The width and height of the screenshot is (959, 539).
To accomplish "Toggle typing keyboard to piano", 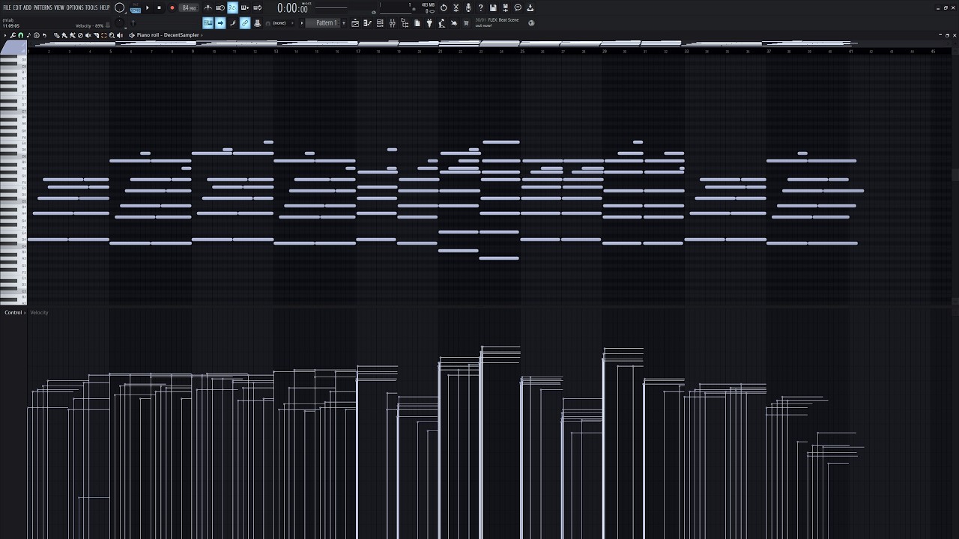I will click(x=208, y=23).
